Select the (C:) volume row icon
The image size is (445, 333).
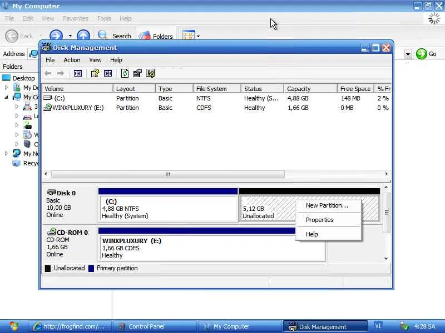pos(47,98)
